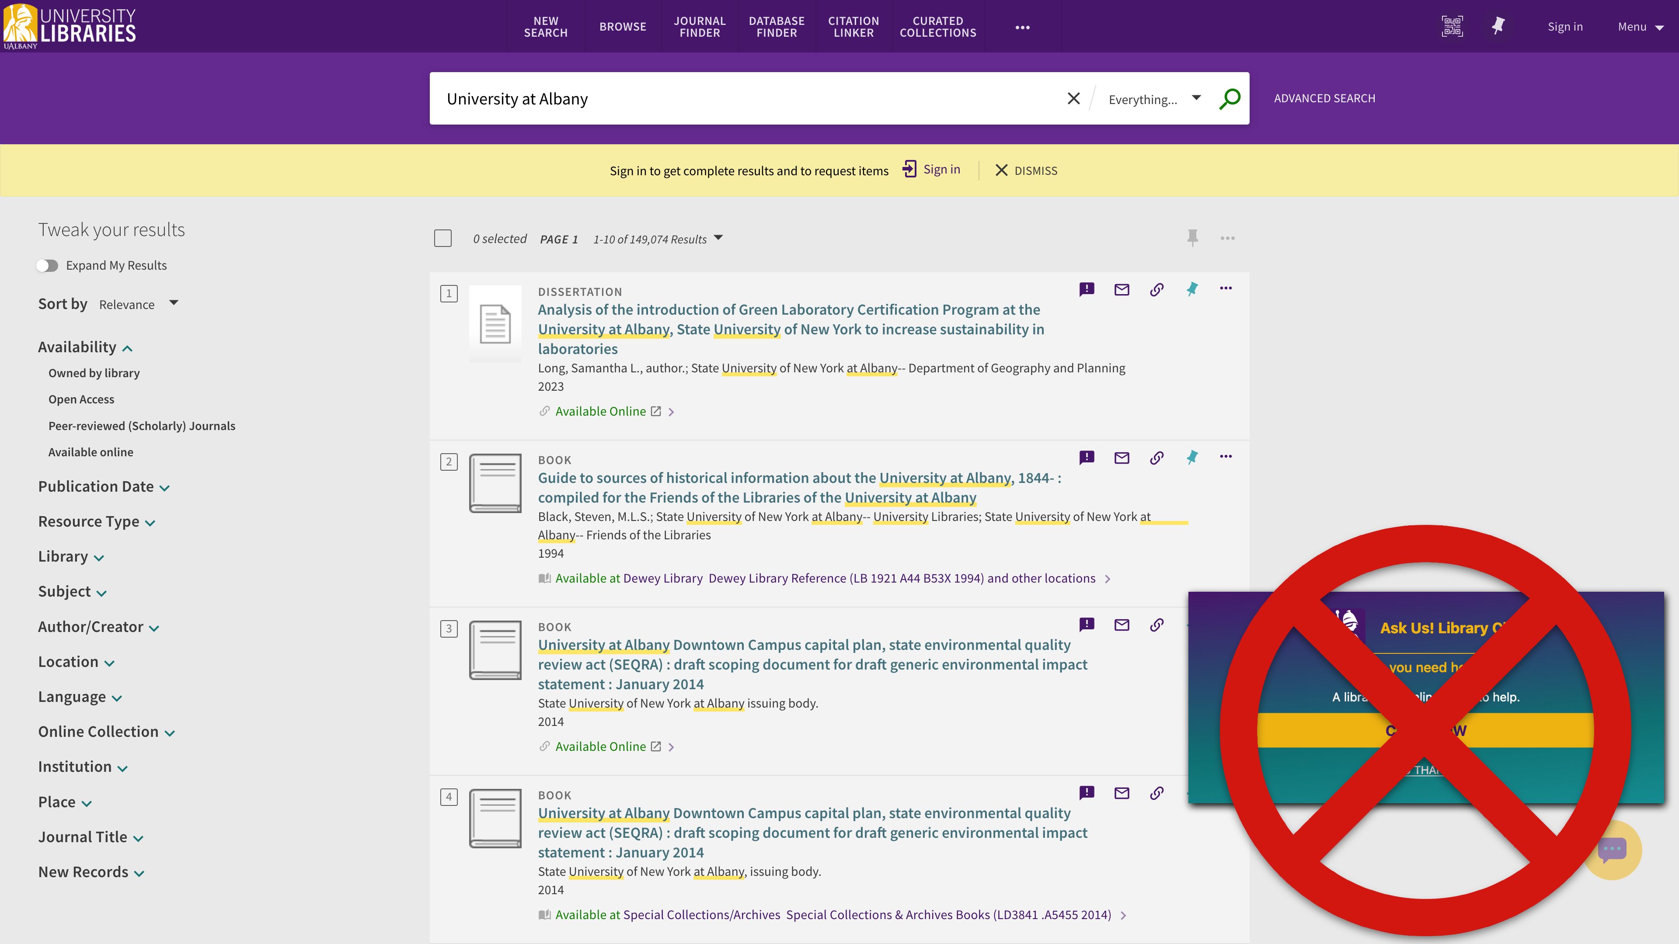Expand the Author/Creator facet

(98, 627)
